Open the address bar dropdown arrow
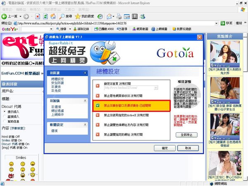The height and width of the screenshot is (186, 248). (x=216, y=24)
